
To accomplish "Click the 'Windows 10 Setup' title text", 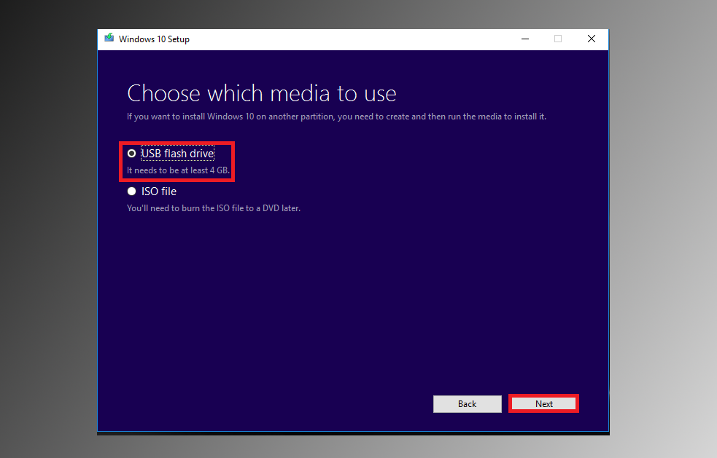I will tap(154, 39).
